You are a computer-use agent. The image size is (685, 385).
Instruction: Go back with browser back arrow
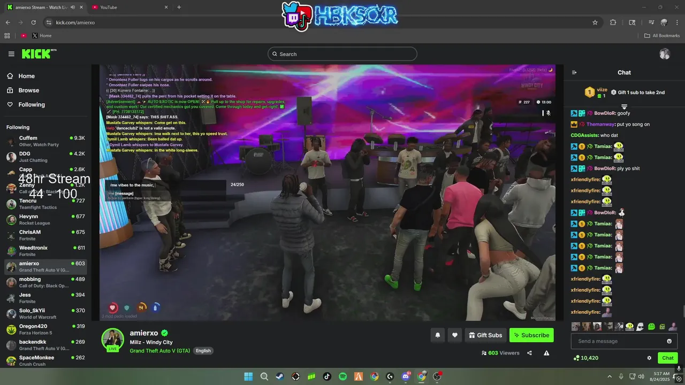click(x=7, y=22)
